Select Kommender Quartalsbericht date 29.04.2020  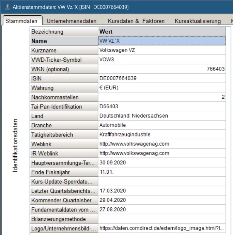point(162,200)
